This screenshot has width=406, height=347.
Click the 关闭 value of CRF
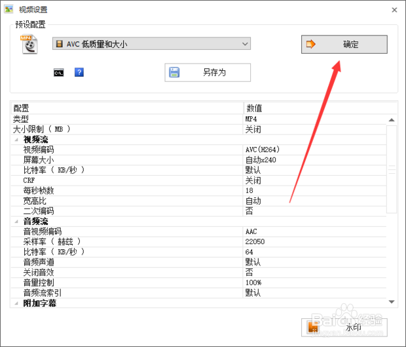pos(253,180)
